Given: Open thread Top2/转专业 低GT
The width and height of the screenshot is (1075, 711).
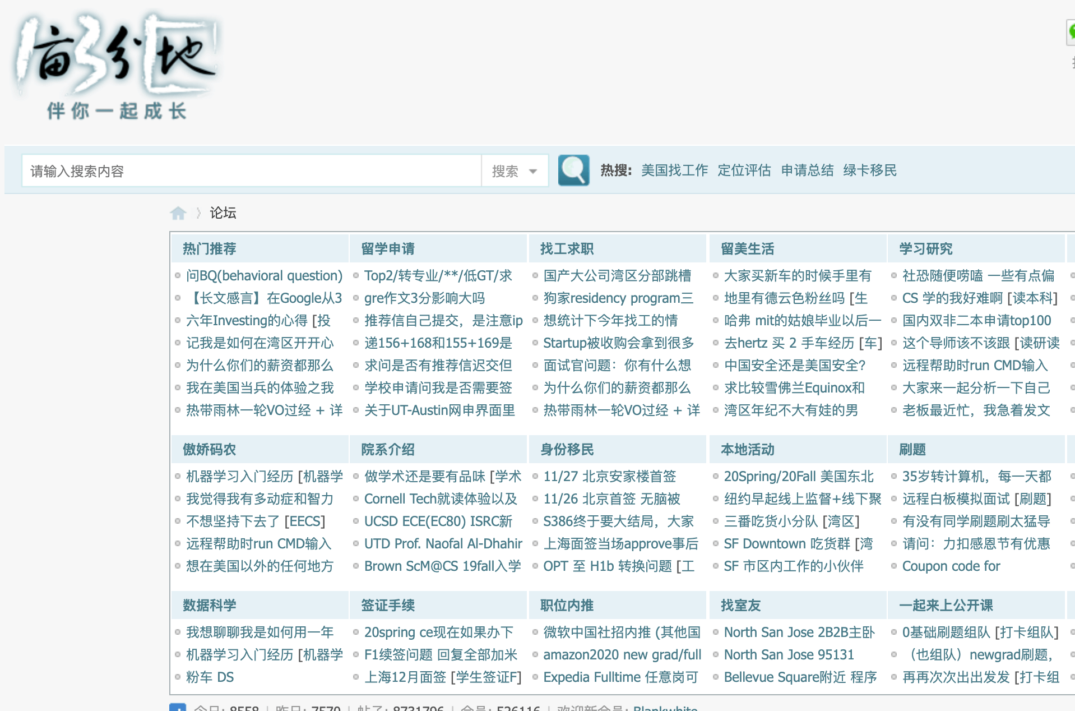Looking at the screenshot, I should (438, 275).
